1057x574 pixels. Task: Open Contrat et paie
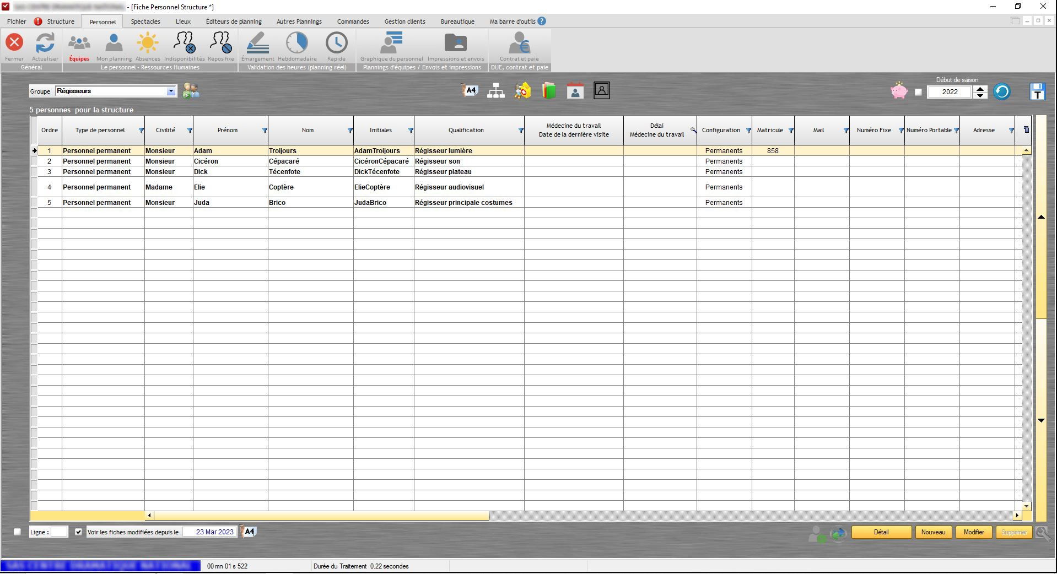(519, 42)
